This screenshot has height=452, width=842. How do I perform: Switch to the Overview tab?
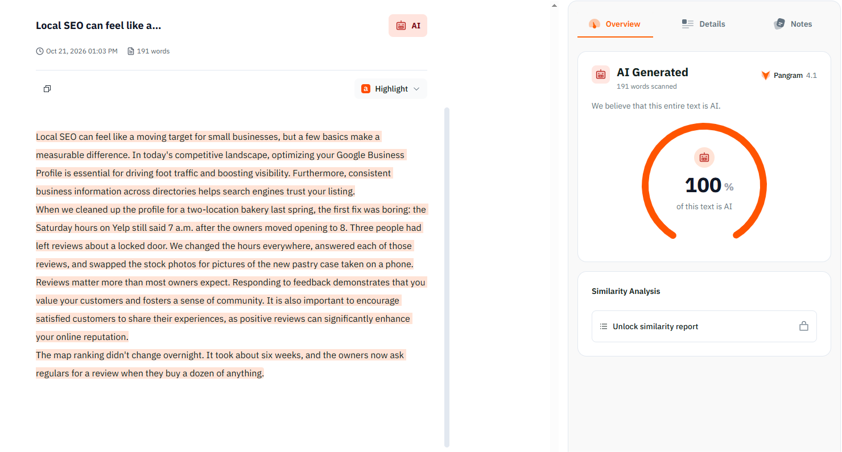(x=615, y=24)
